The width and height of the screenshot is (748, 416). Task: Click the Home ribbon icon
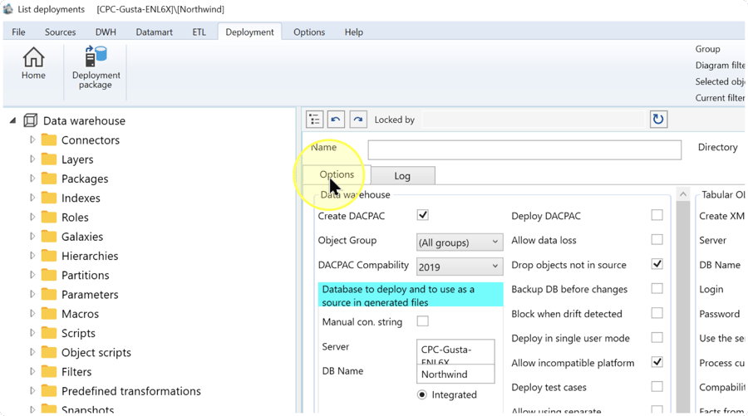pos(33,63)
